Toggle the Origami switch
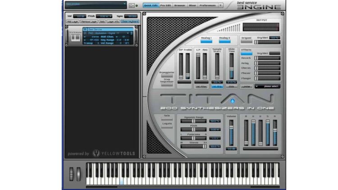The image size is (338, 190). click(247, 42)
